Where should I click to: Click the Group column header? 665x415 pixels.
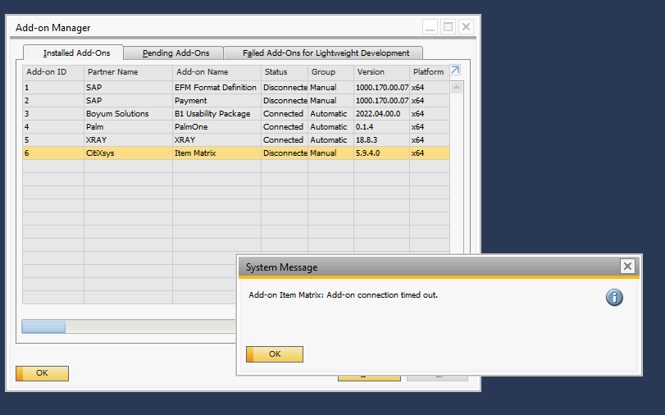(330, 71)
